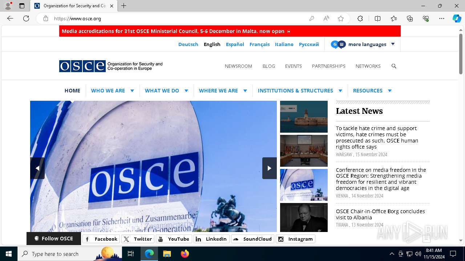Reload the page with Refresh icon
The height and width of the screenshot is (261, 465).
coord(26,18)
